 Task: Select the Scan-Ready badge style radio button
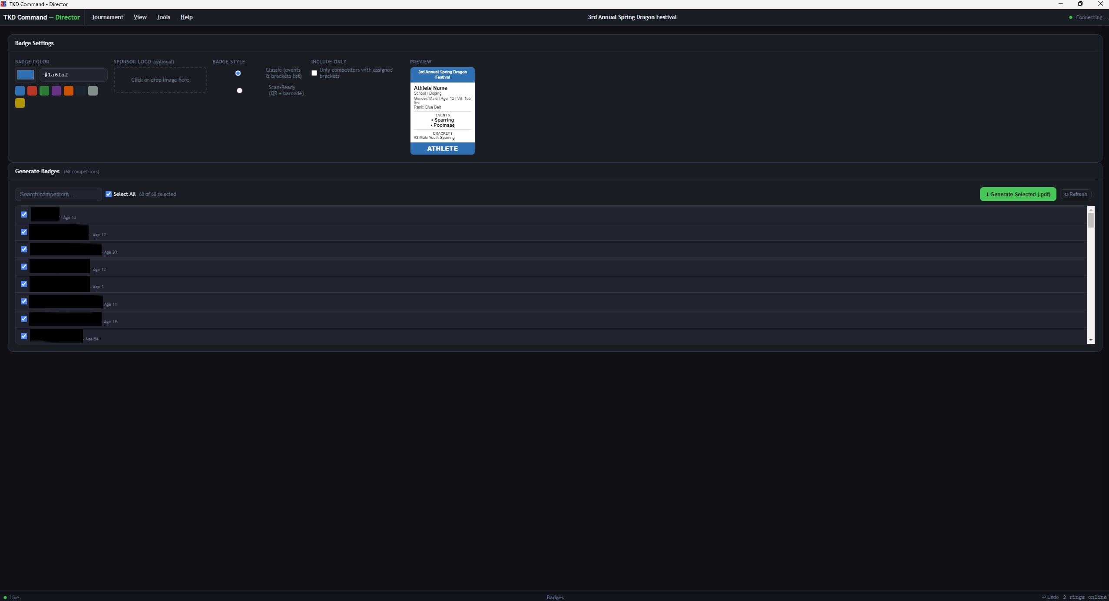239,90
